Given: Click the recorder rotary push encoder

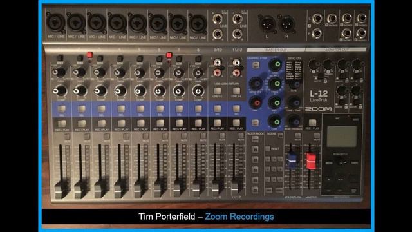Looking at the screenshot, I should (342, 160).
